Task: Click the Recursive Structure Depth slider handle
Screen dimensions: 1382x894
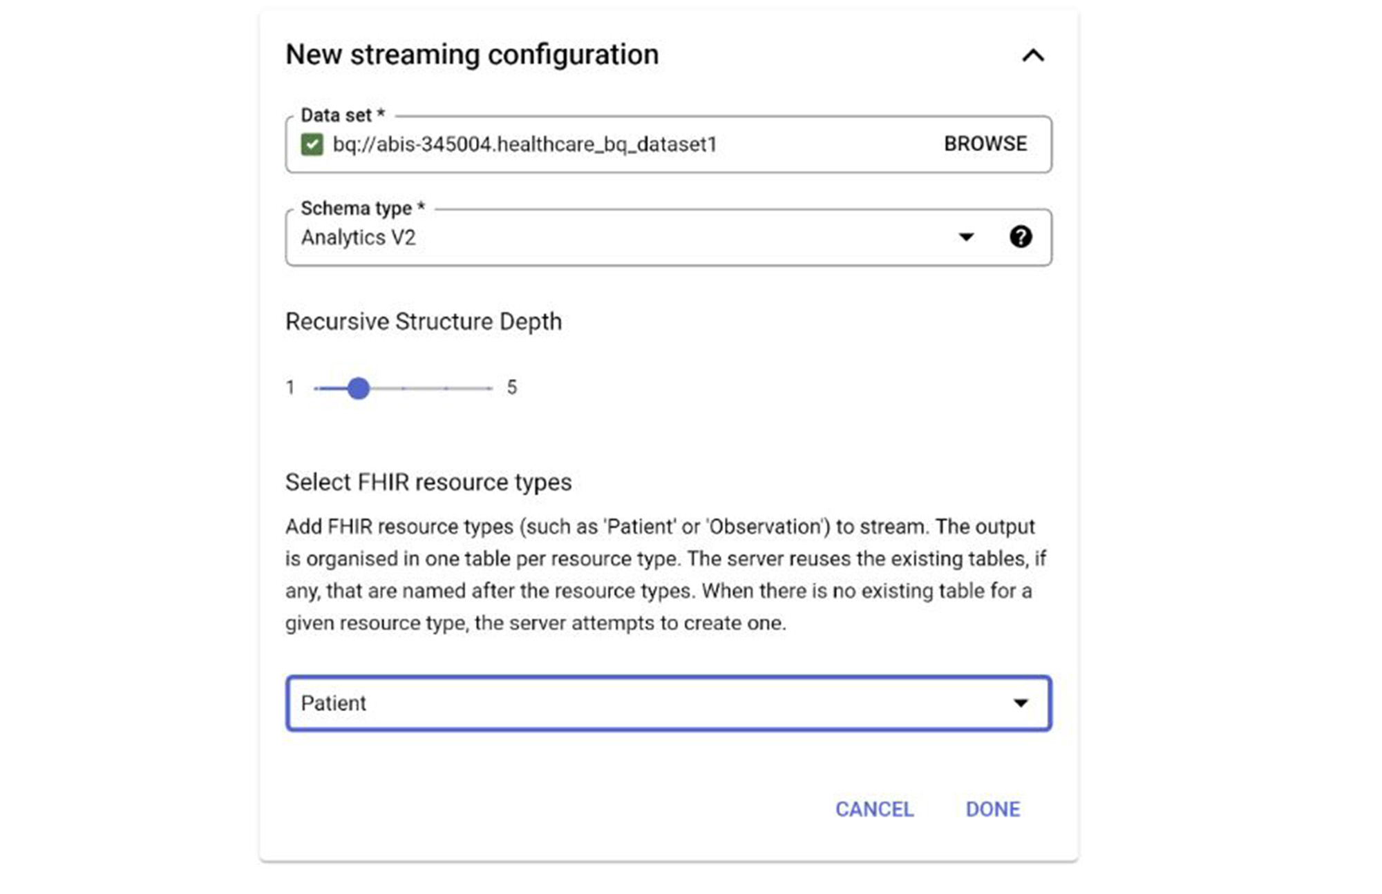Action: pos(359,388)
